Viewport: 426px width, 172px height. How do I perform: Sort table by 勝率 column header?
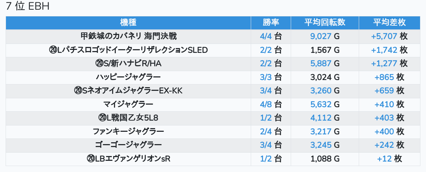tap(271, 22)
